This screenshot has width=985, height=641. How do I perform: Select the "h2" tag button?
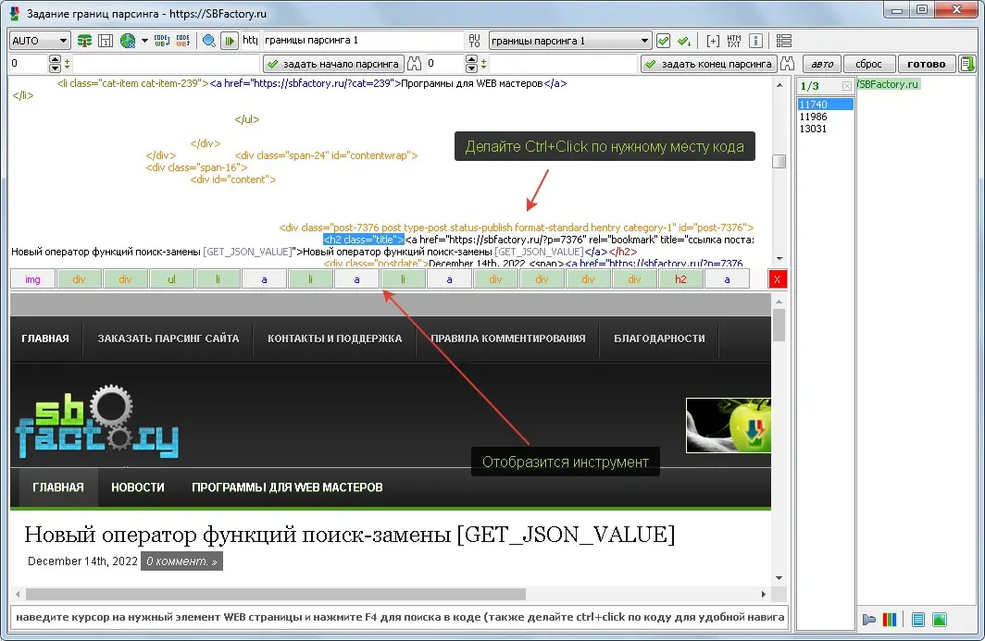681,279
